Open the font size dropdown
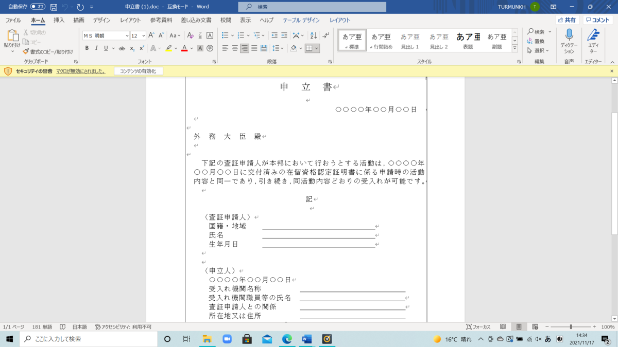Image resolution: width=618 pixels, height=347 pixels. [143, 35]
